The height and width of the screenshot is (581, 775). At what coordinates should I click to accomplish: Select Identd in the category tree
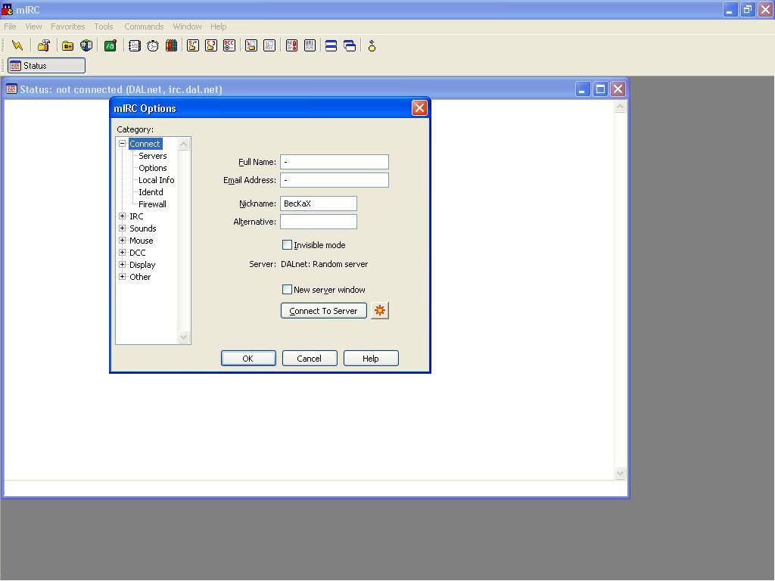coord(151,192)
